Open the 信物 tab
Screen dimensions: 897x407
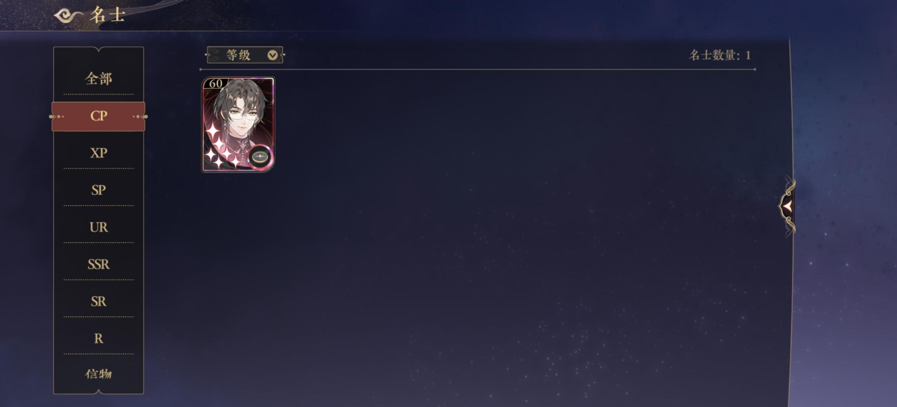tap(99, 374)
